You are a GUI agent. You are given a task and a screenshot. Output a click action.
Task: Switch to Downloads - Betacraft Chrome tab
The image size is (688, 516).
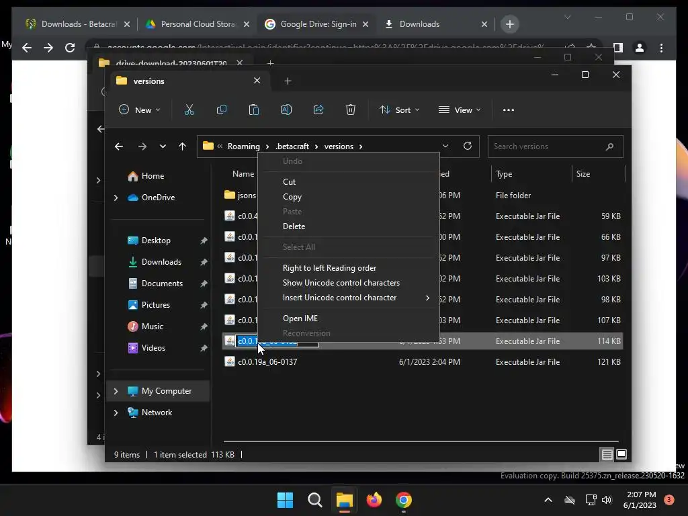pyautogui.click(x=78, y=24)
